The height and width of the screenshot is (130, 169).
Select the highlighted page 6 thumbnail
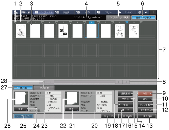92,31
